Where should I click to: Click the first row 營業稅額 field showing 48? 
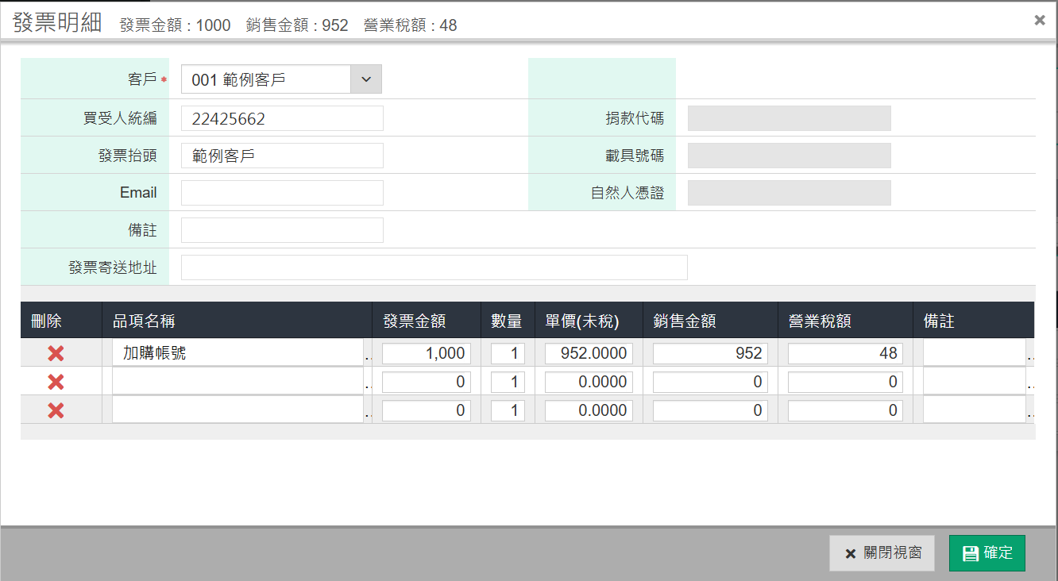[845, 354]
